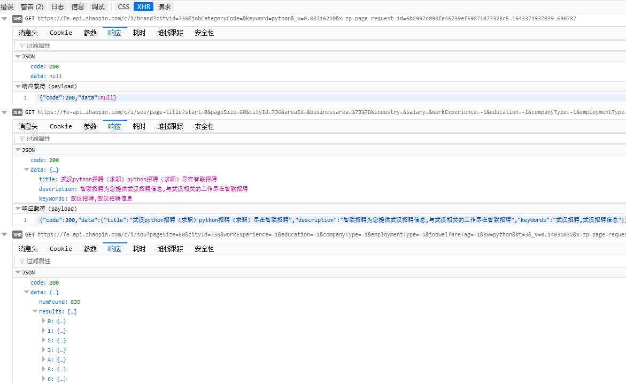Image resolution: width=626 pixels, height=383 pixels.
Task: Open the Cookie tab in the second request
Action: tap(60, 126)
